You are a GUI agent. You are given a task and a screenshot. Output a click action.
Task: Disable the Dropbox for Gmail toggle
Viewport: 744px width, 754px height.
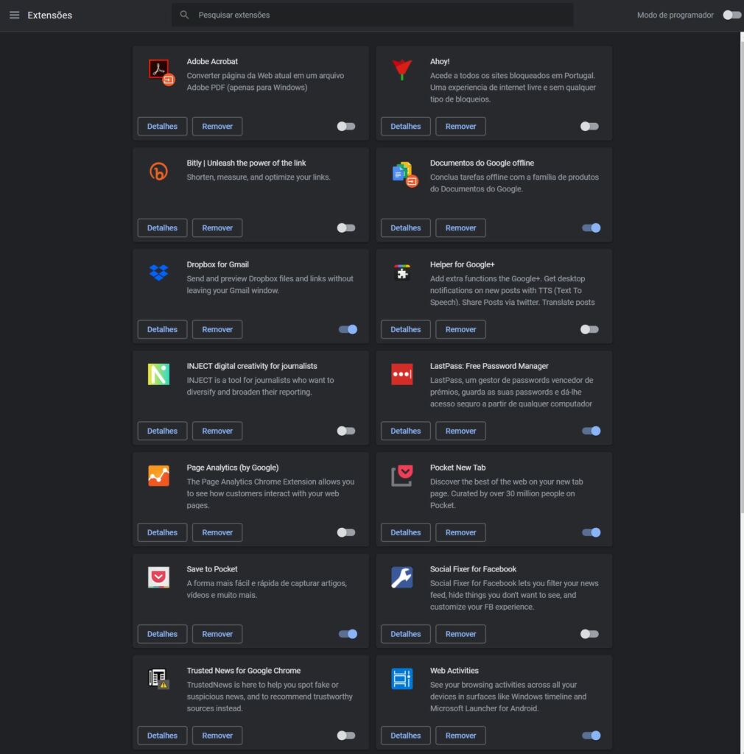tap(348, 330)
